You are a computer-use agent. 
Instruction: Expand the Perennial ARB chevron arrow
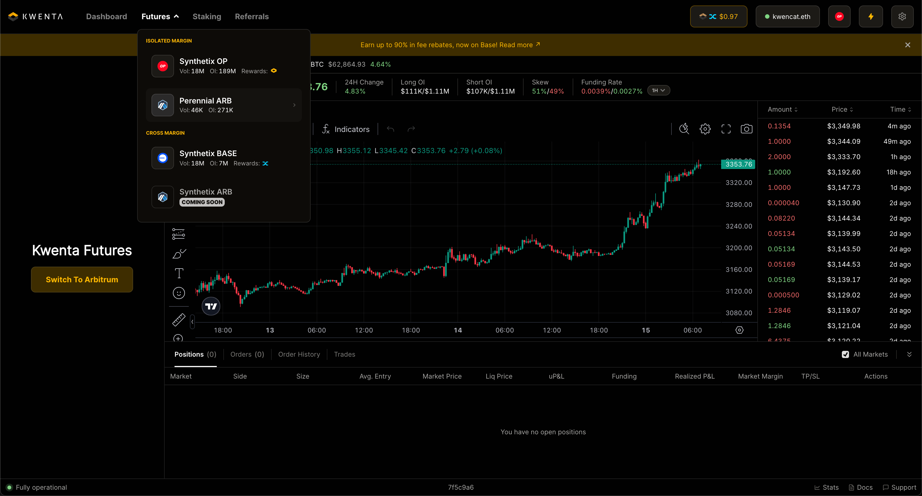tap(294, 105)
